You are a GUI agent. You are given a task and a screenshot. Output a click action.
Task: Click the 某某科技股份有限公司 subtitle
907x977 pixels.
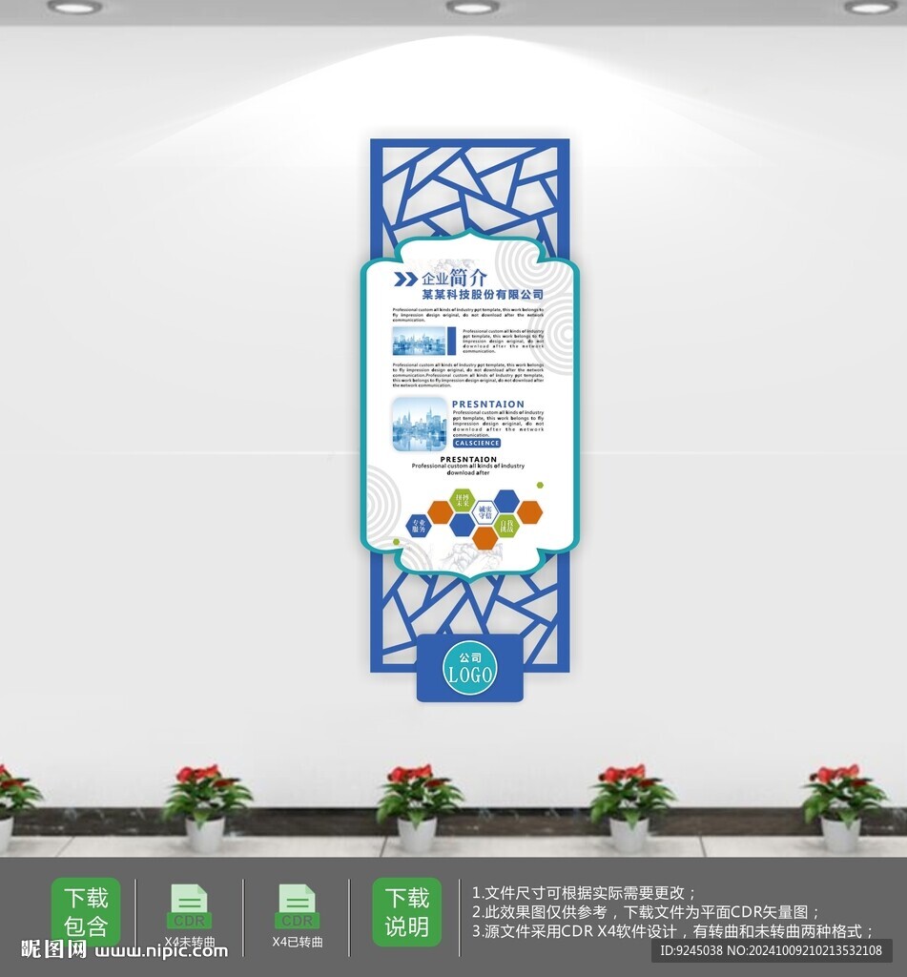pos(483,294)
